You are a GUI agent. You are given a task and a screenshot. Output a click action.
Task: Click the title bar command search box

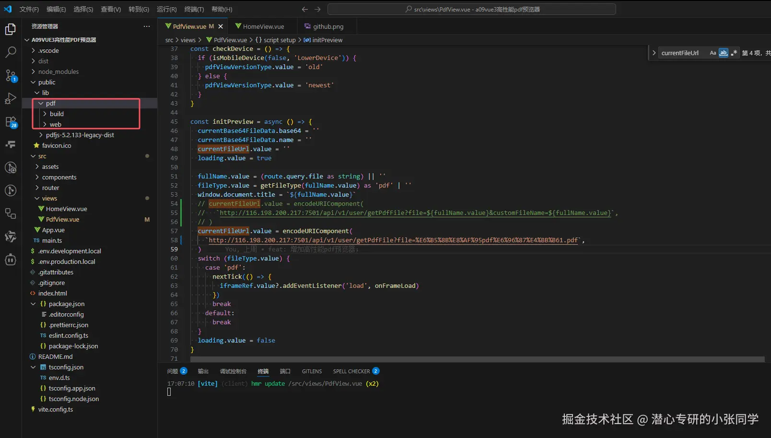471,9
